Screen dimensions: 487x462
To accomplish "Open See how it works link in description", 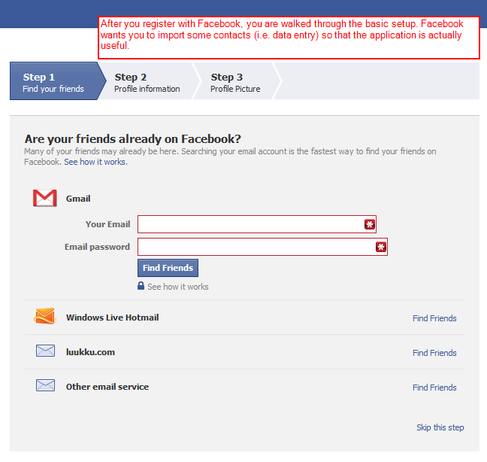I will (95, 162).
